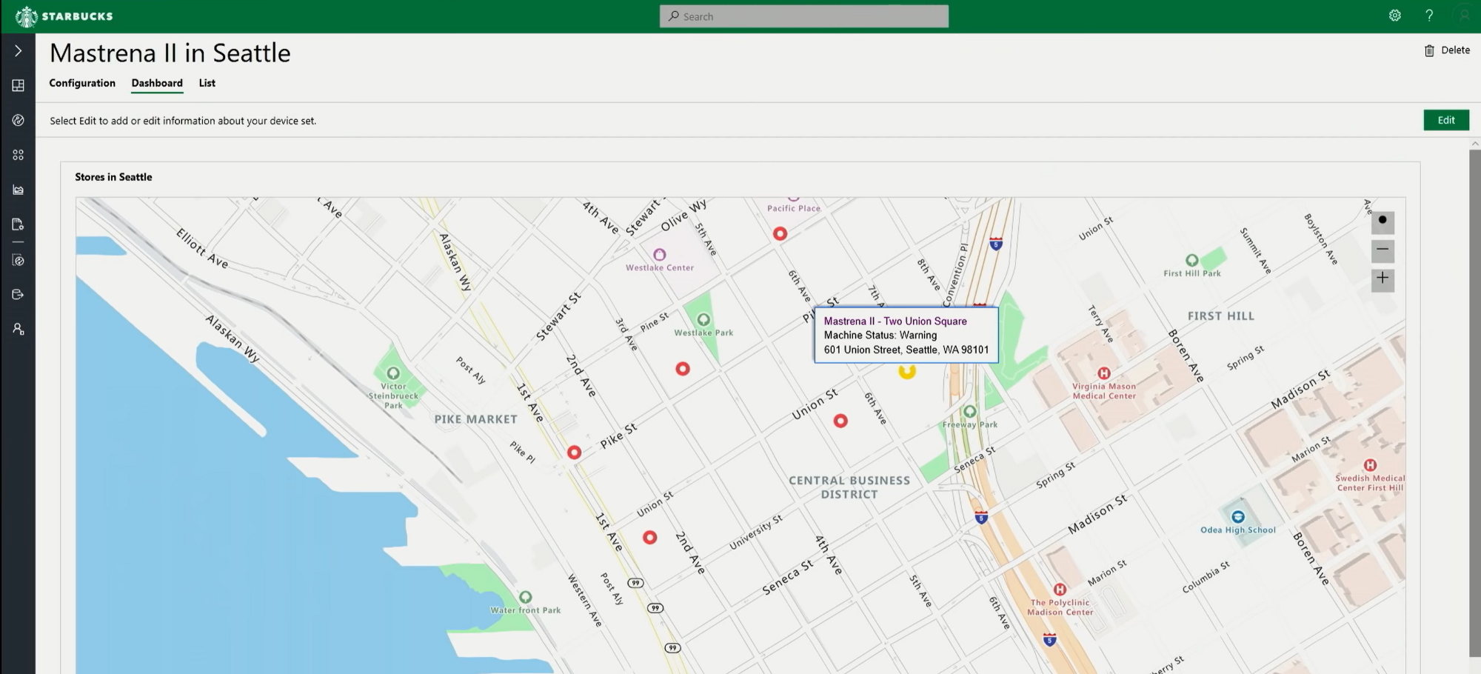Viewport: 1481px width, 674px height.
Task: Click the Starbucks logo in header
Action: click(64, 16)
